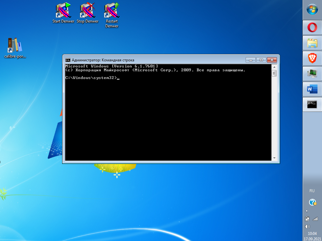
Task: Click the system monitor taskbar icon
Action: pos(312,74)
